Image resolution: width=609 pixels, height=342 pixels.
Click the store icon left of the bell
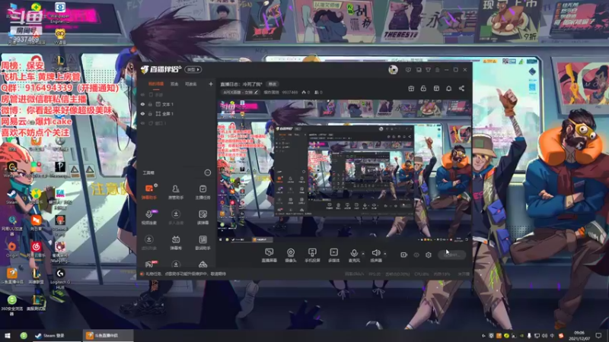point(436,88)
